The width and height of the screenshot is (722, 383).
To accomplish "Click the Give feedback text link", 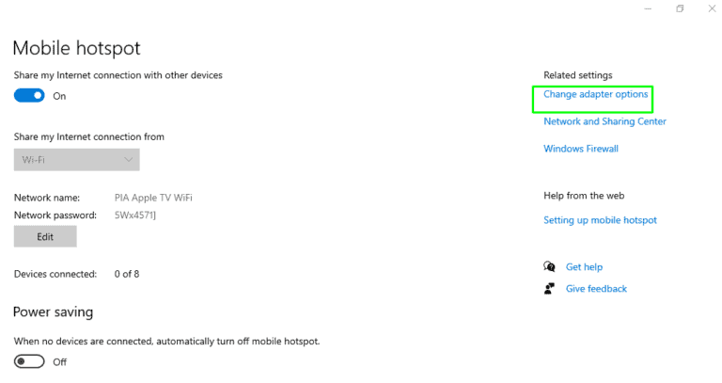I will click(596, 289).
